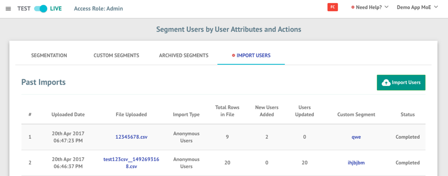Click the LIVE label beside the switch
Screen dimensions: 448x176
tap(56, 9)
